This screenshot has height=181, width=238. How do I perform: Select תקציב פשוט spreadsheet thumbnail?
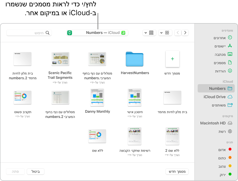coord(22,97)
